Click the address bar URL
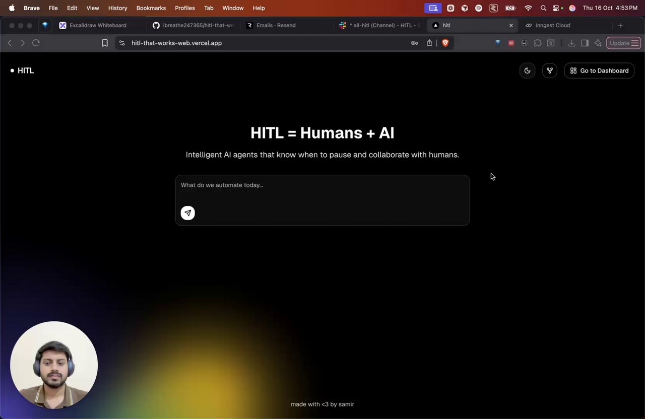This screenshot has width=645, height=419. coord(176,43)
